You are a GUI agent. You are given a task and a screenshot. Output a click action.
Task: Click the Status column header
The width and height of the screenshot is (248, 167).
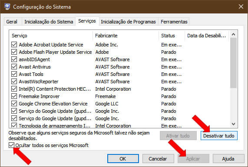tap(172, 36)
